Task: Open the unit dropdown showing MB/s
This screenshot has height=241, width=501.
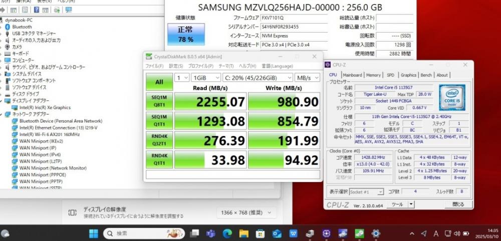Action: point(307,77)
